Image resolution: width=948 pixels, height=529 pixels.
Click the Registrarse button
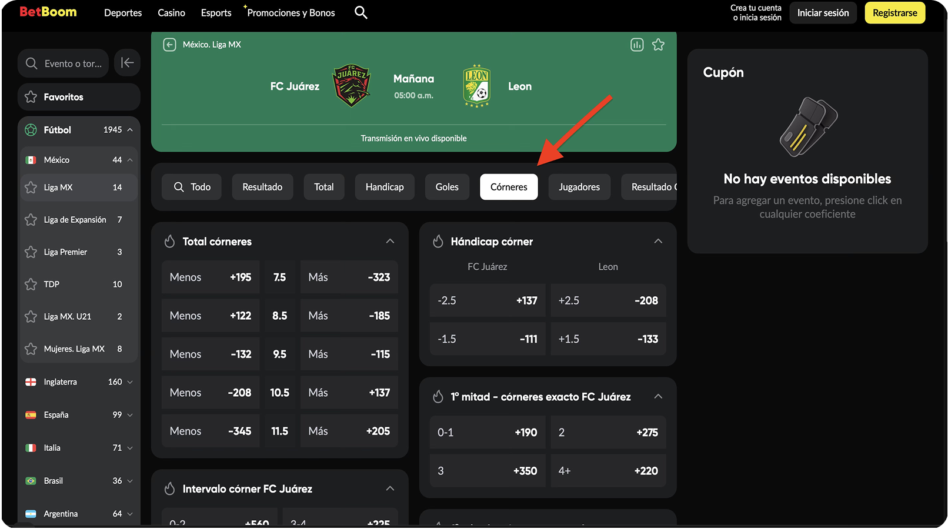[894, 13]
